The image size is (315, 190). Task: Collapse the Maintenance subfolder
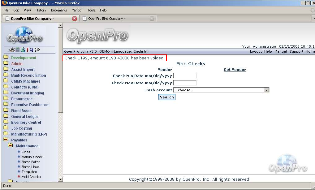[11, 146]
